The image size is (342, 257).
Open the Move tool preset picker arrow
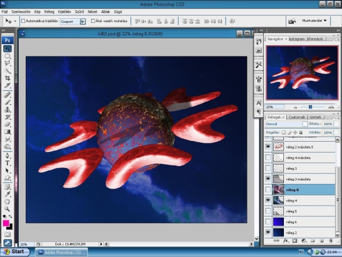click(15, 21)
